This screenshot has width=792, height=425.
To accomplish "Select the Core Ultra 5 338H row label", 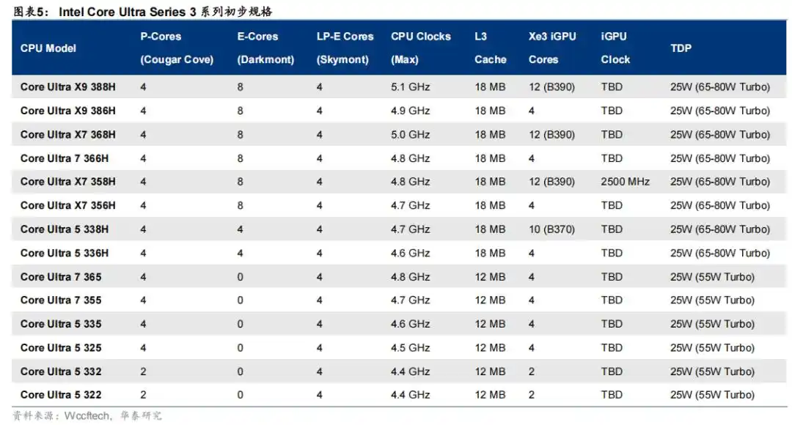I will tap(65, 229).
